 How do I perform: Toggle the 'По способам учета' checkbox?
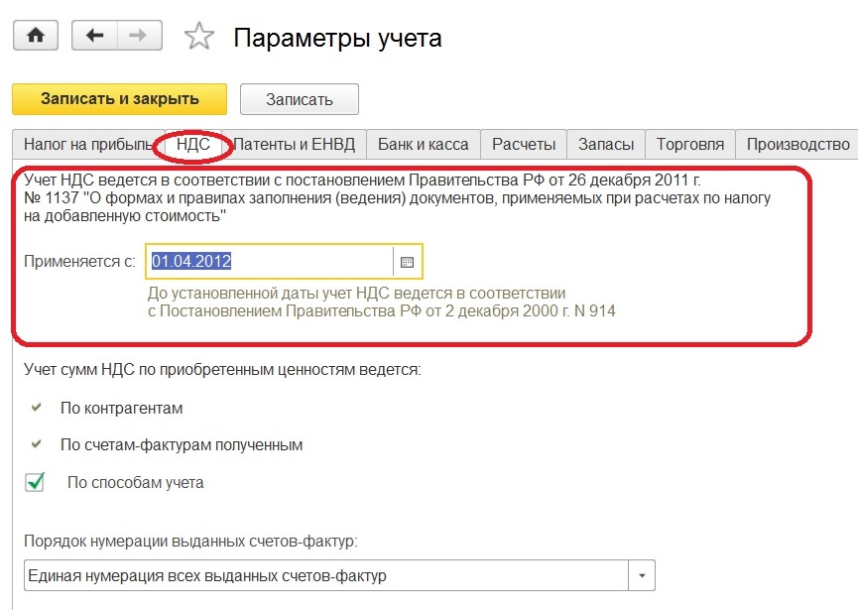coord(35,482)
